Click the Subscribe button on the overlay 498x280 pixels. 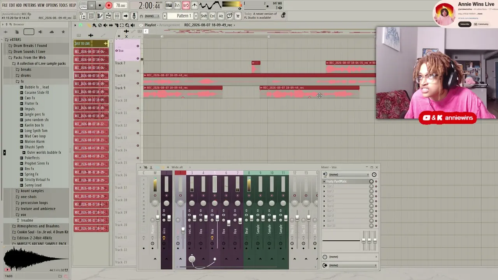(465, 24)
